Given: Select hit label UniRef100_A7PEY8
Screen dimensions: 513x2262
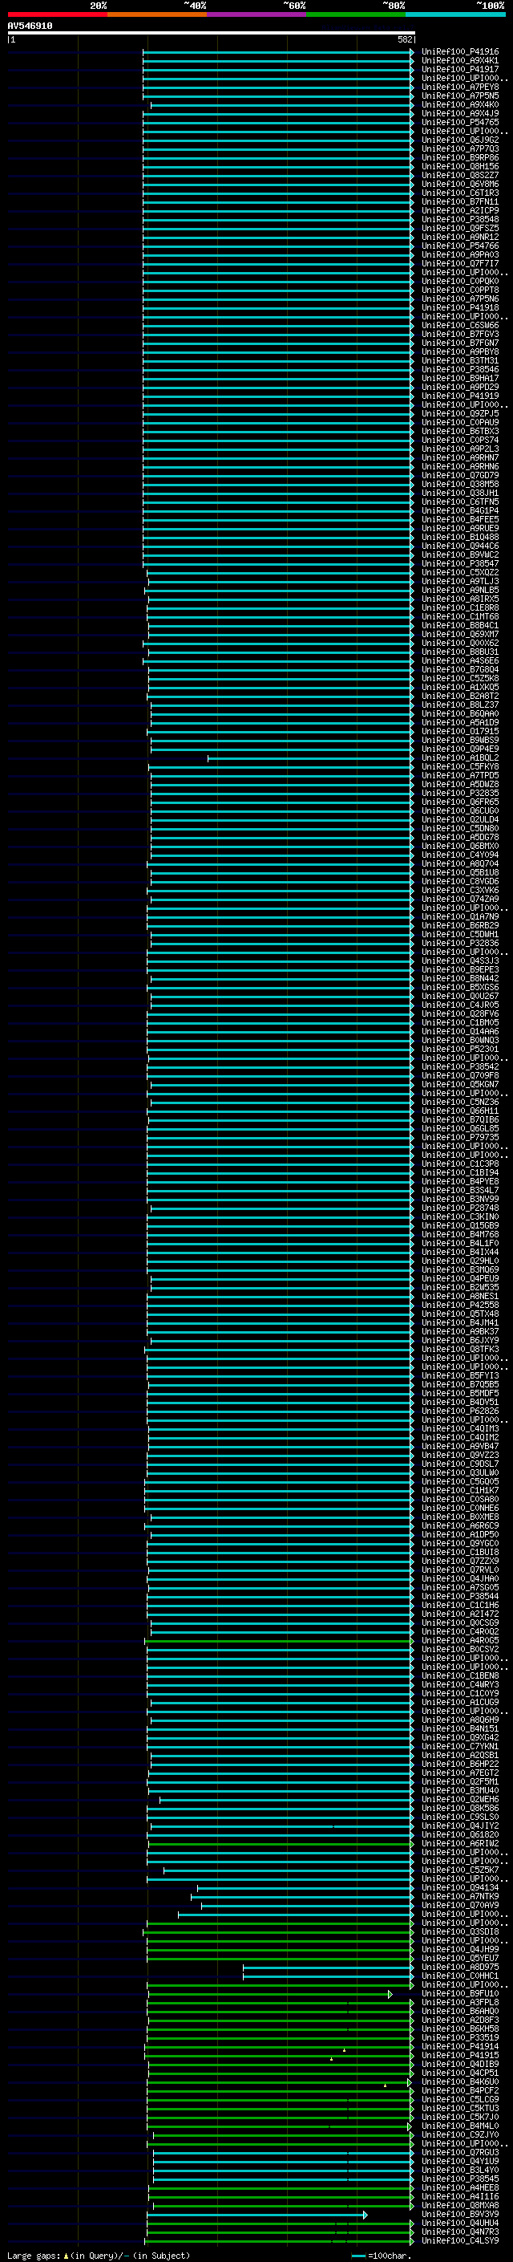Looking at the screenshot, I should [460, 87].
